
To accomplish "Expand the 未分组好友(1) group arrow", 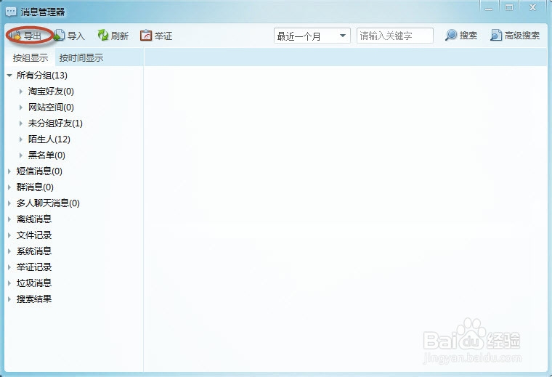I will [x=21, y=123].
